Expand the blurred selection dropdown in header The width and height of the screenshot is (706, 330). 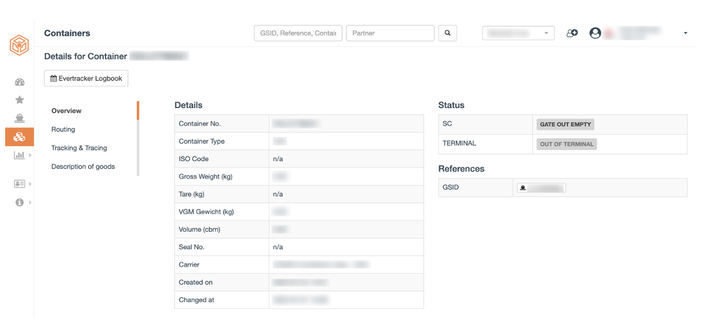tap(518, 33)
